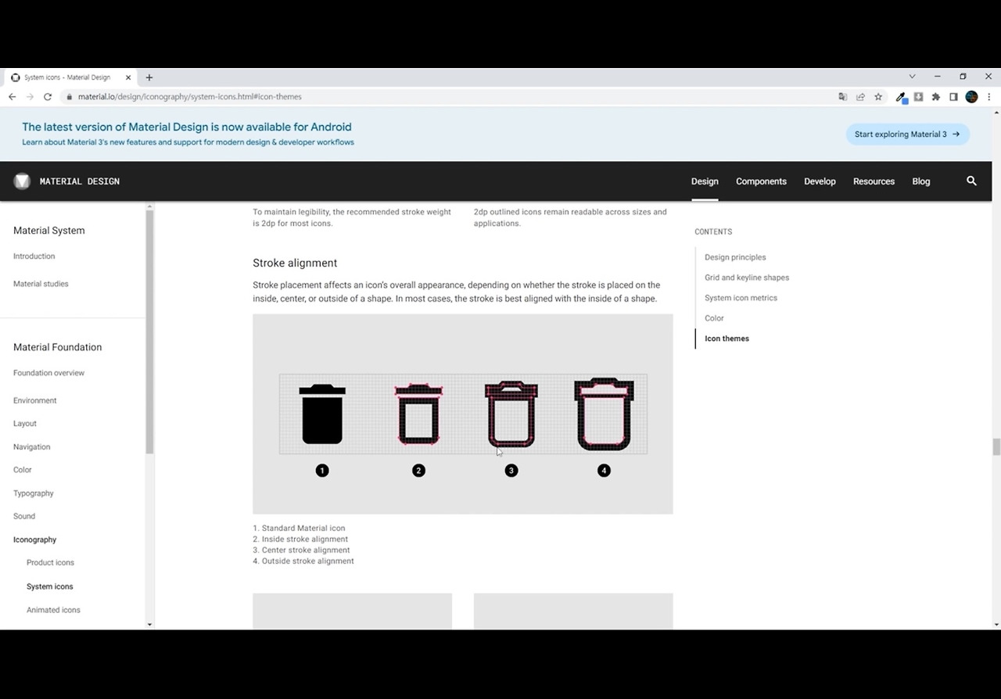Go to the Develop section
The image size is (1001, 699).
[820, 181]
